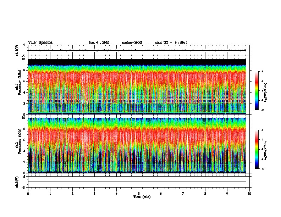Click tick label "5" on Time axis
This screenshot has width=281, height=217.
(139, 194)
